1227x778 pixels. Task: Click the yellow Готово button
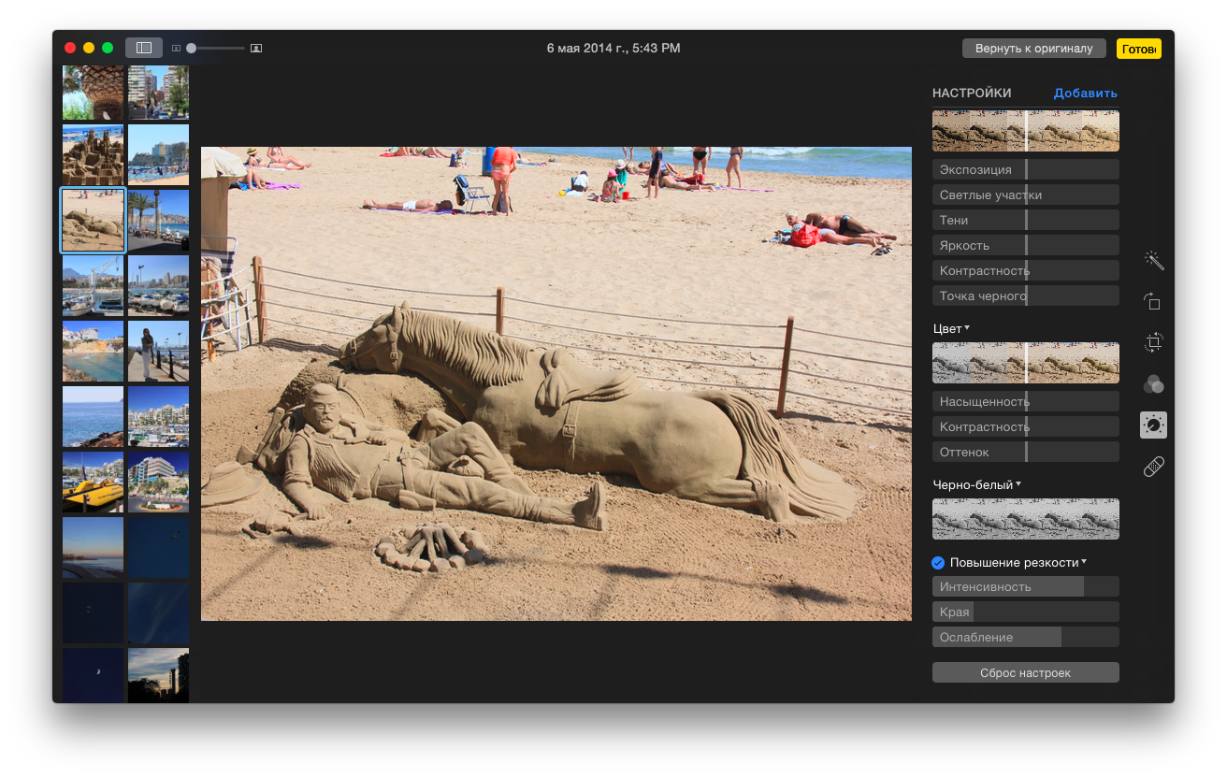click(1138, 49)
